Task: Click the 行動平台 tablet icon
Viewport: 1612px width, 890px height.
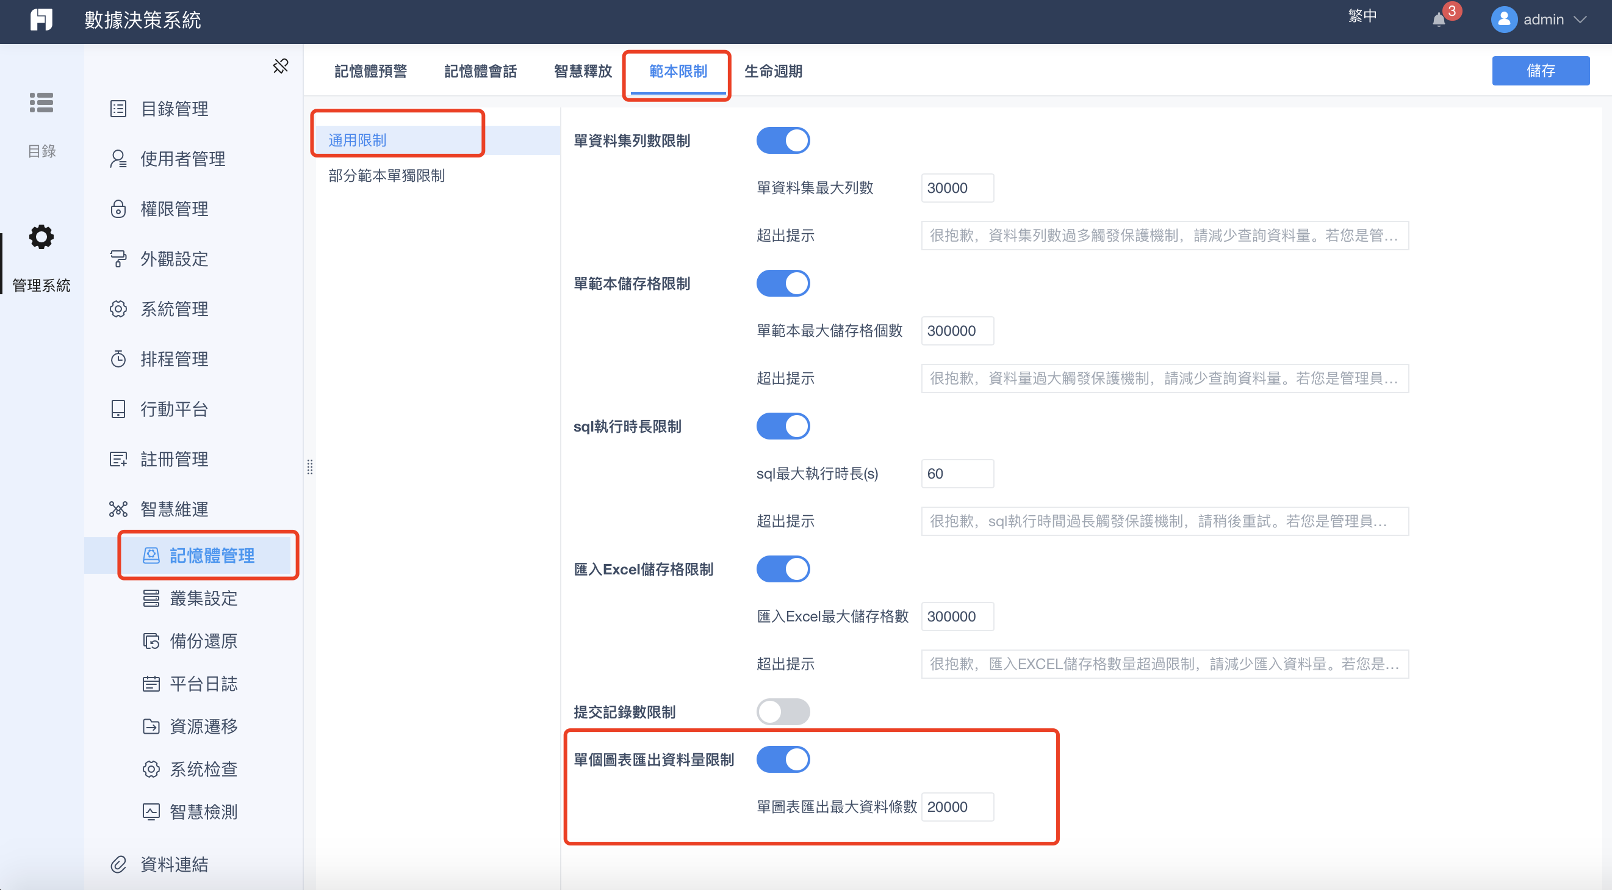Action: click(x=118, y=409)
